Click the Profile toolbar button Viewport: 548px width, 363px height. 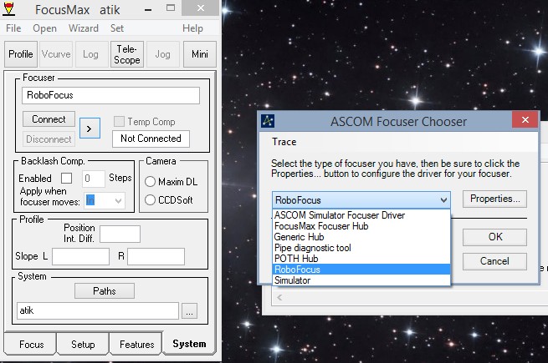pos(21,54)
